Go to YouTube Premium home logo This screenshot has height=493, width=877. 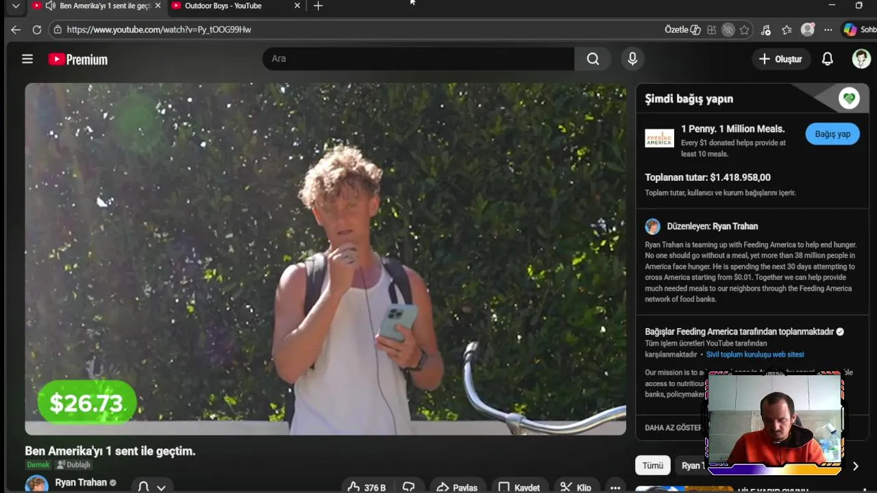[x=78, y=60]
